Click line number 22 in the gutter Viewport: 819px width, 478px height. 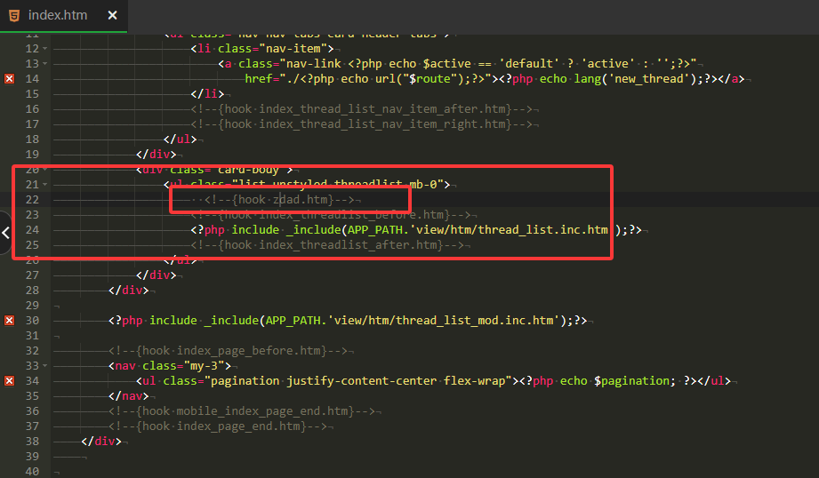pyautogui.click(x=32, y=200)
